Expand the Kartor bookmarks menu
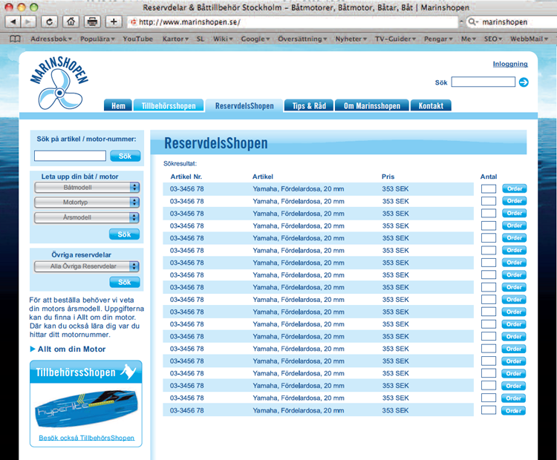 click(x=175, y=39)
